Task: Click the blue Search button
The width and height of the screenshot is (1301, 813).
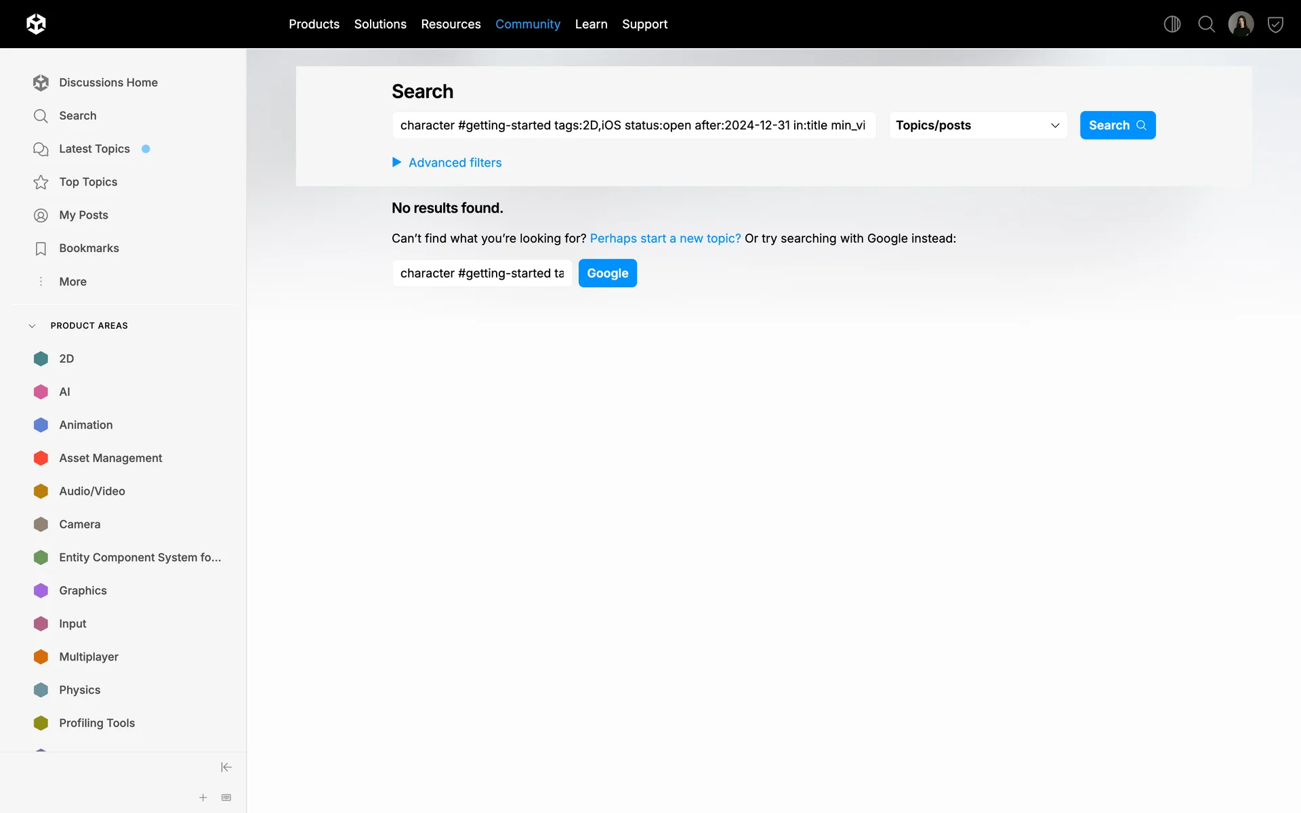Action: [x=1117, y=125]
